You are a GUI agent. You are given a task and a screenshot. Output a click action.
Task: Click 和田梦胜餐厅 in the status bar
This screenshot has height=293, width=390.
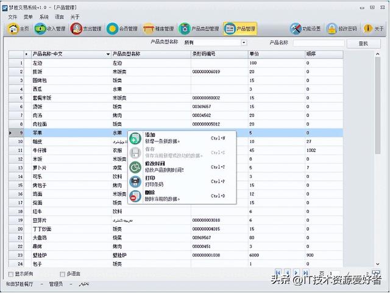click(x=19, y=284)
